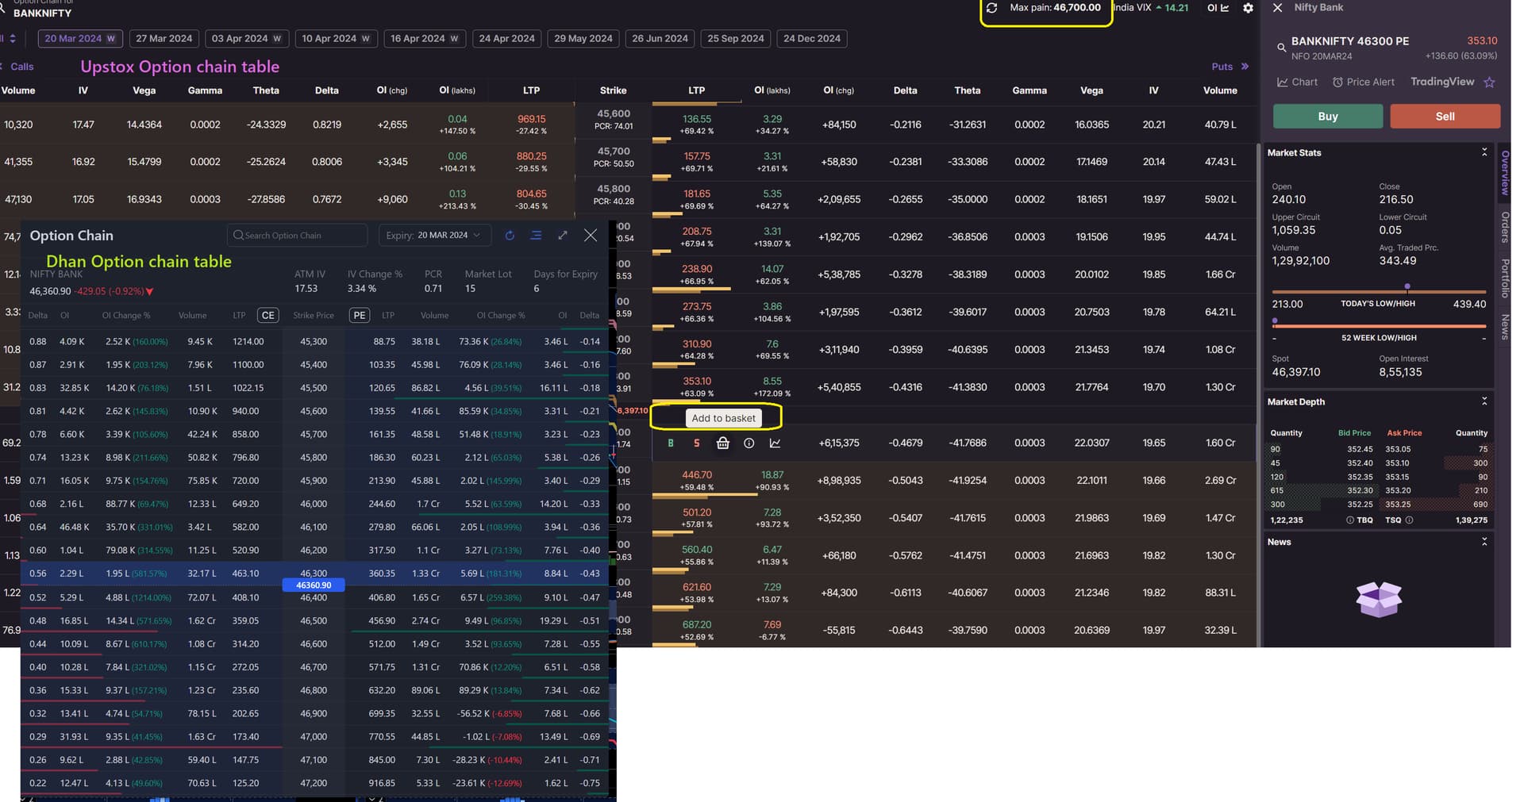1524x802 pixels.
Task: Select the 26 Jun 2024 expiry tab
Action: (x=660, y=38)
